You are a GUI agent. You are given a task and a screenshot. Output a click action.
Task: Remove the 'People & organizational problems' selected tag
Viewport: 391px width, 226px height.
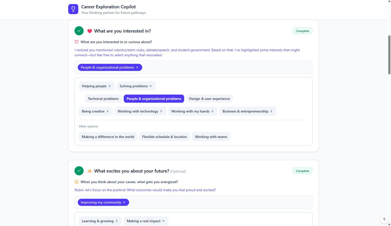point(137,67)
